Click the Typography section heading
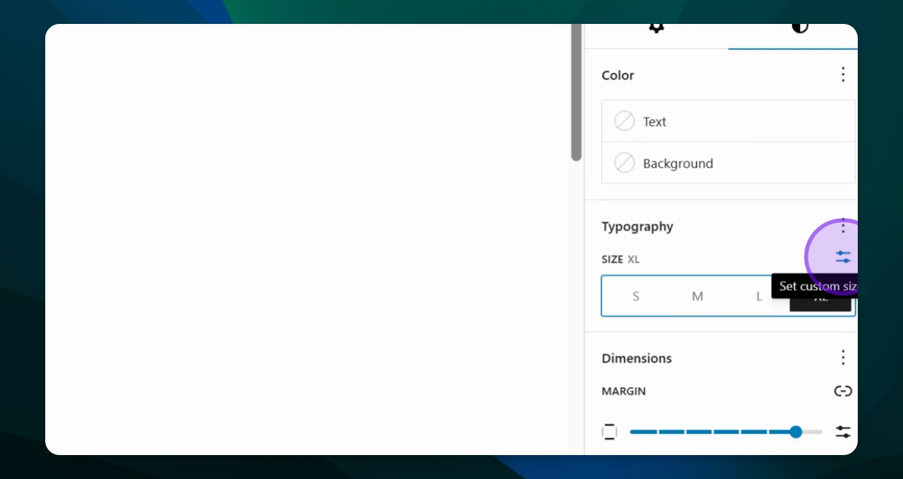This screenshot has height=479, width=903. pos(637,226)
